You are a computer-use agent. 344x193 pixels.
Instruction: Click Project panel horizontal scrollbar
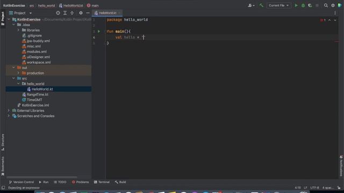[x=42, y=177]
